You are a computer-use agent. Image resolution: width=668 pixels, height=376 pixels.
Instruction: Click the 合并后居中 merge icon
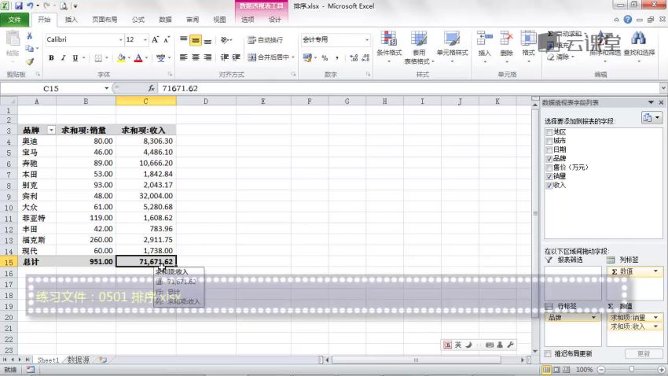(x=270, y=57)
